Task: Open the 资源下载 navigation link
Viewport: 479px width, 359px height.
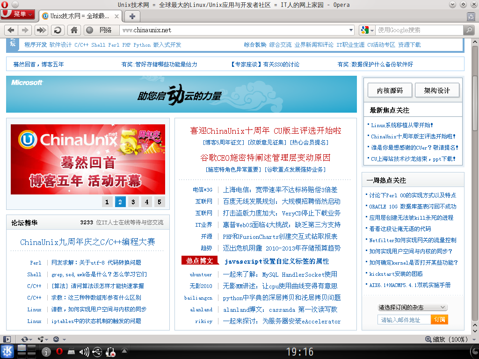Action: [x=409, y=45]
